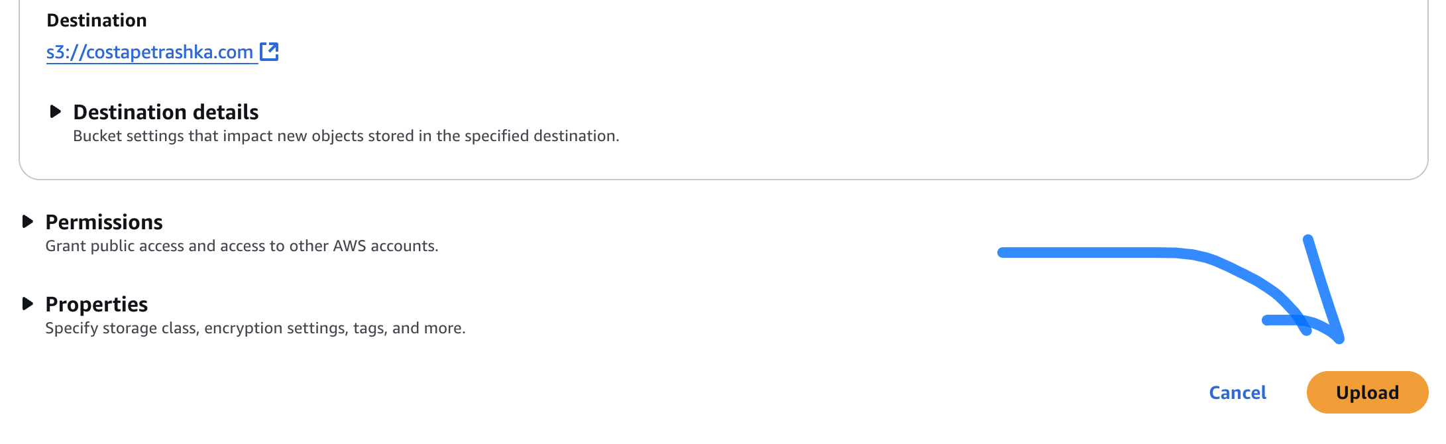Click the empty area right of the bucket link
Image resolution: width=1446 pixels, height=444 pixels.
tap(663, 52)
